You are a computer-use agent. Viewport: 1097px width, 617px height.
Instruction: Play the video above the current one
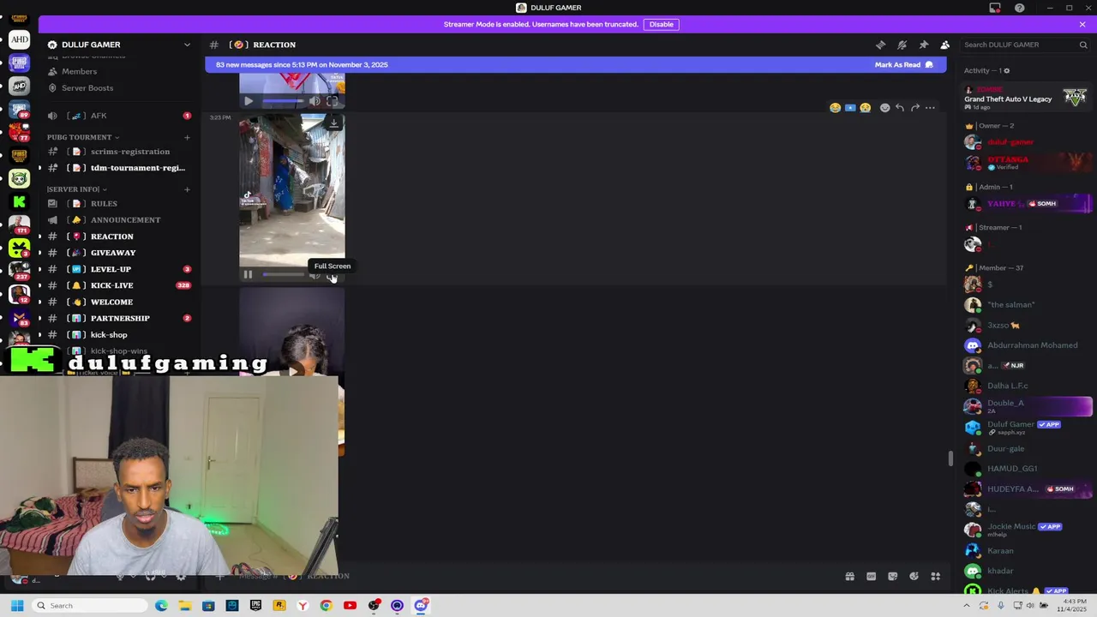[x=249, y=101]
